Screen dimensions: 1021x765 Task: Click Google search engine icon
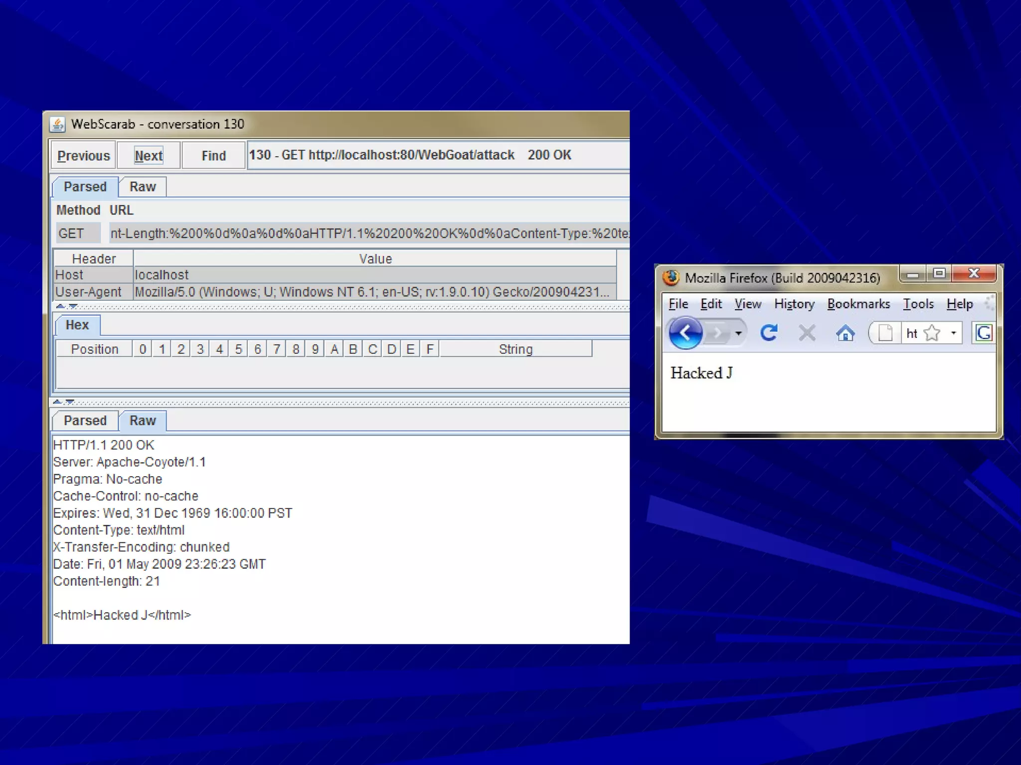(984, 333)
